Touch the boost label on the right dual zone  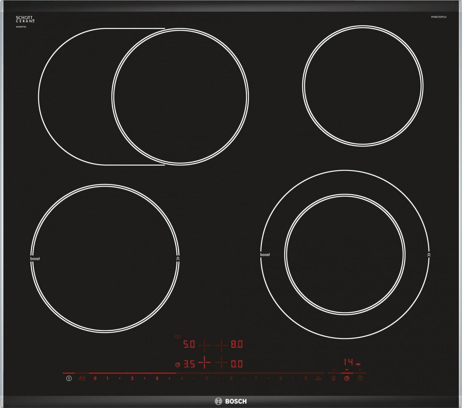(x=265, y=255)
